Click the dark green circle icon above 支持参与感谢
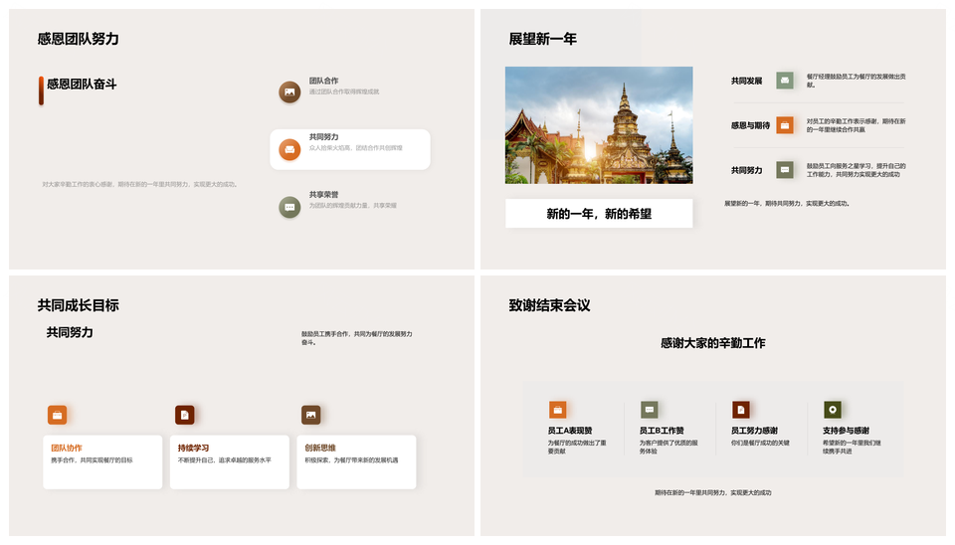Screen dimensions: 955x545 833,410
